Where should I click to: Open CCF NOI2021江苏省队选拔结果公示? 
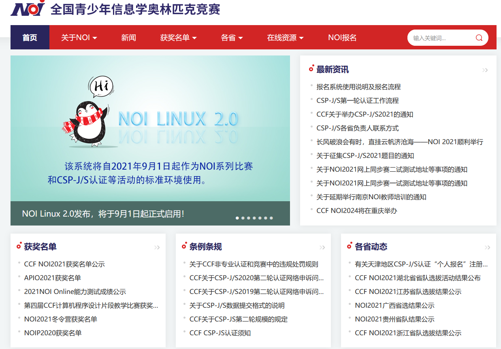click(x=408, y=292)
